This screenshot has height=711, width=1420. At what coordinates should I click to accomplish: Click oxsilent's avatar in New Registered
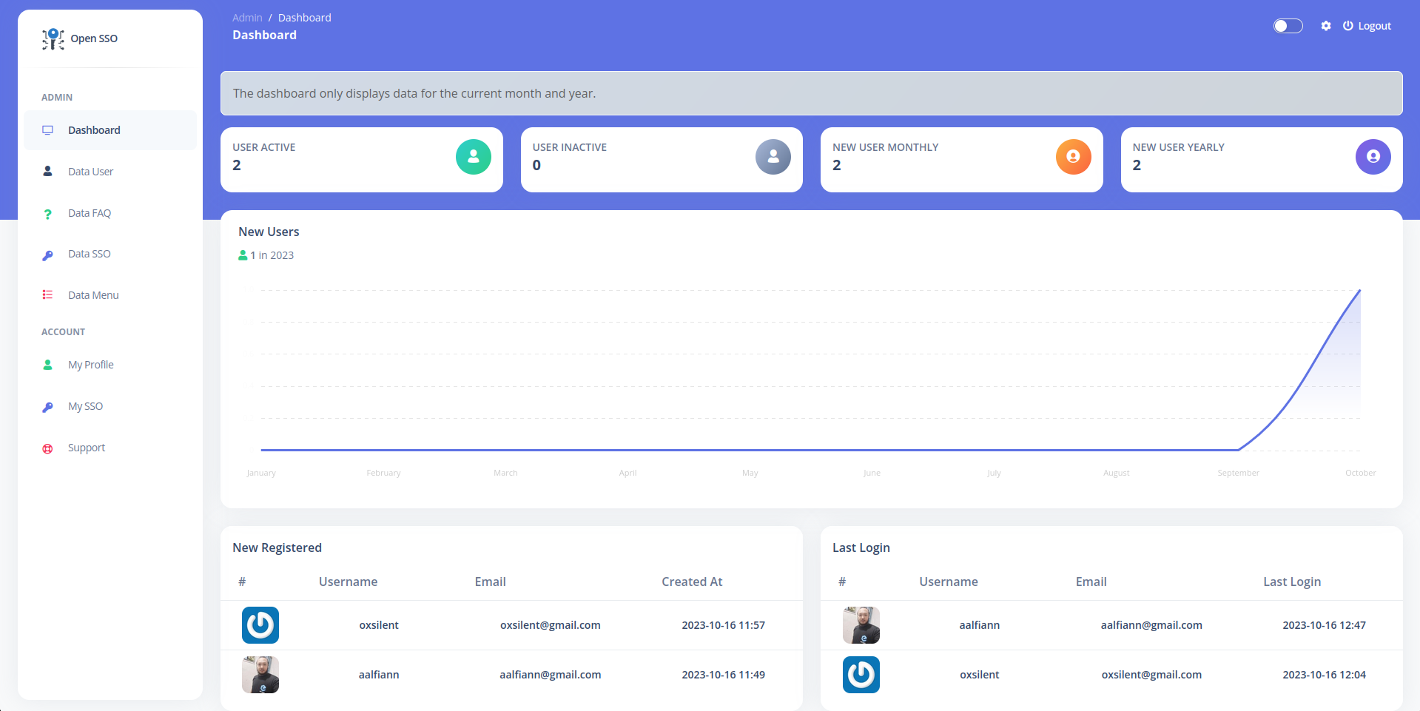point(260,625)
